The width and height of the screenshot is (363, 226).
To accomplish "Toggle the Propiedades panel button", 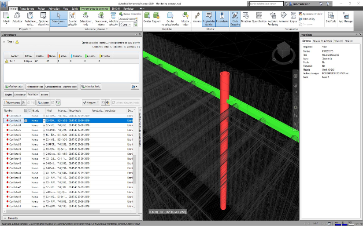I will 222,18.
